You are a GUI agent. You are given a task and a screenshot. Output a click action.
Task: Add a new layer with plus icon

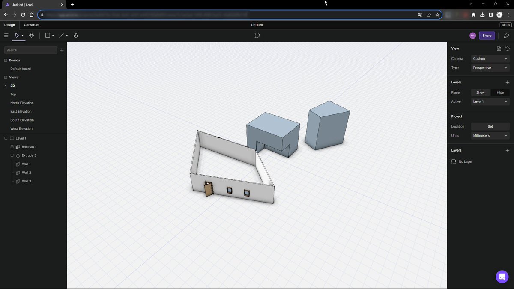pos(508,150)
